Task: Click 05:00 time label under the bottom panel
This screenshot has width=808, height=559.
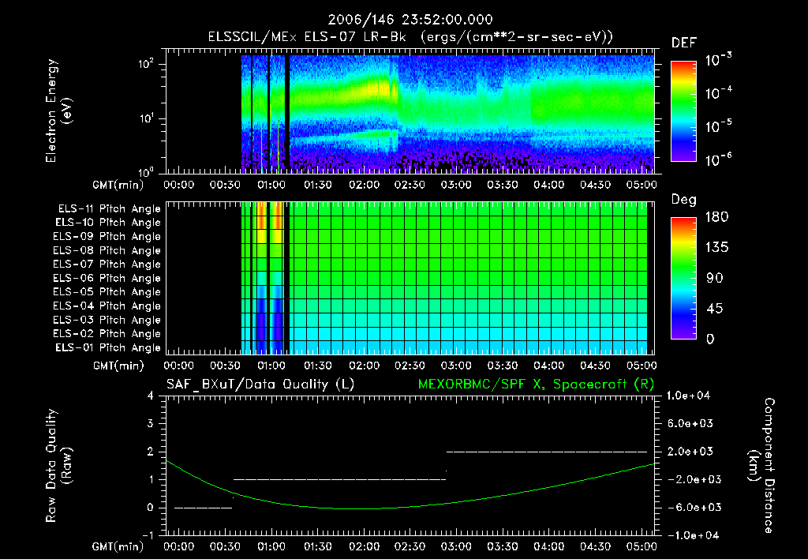Action: pyautogui.click(x=642, y=546)
